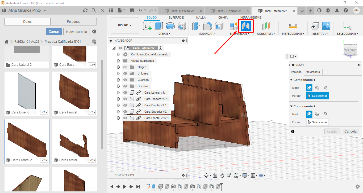Hide the Cara Trasera v2:1 component
This screenshot has height=193, width=363.
coord(125,99)
